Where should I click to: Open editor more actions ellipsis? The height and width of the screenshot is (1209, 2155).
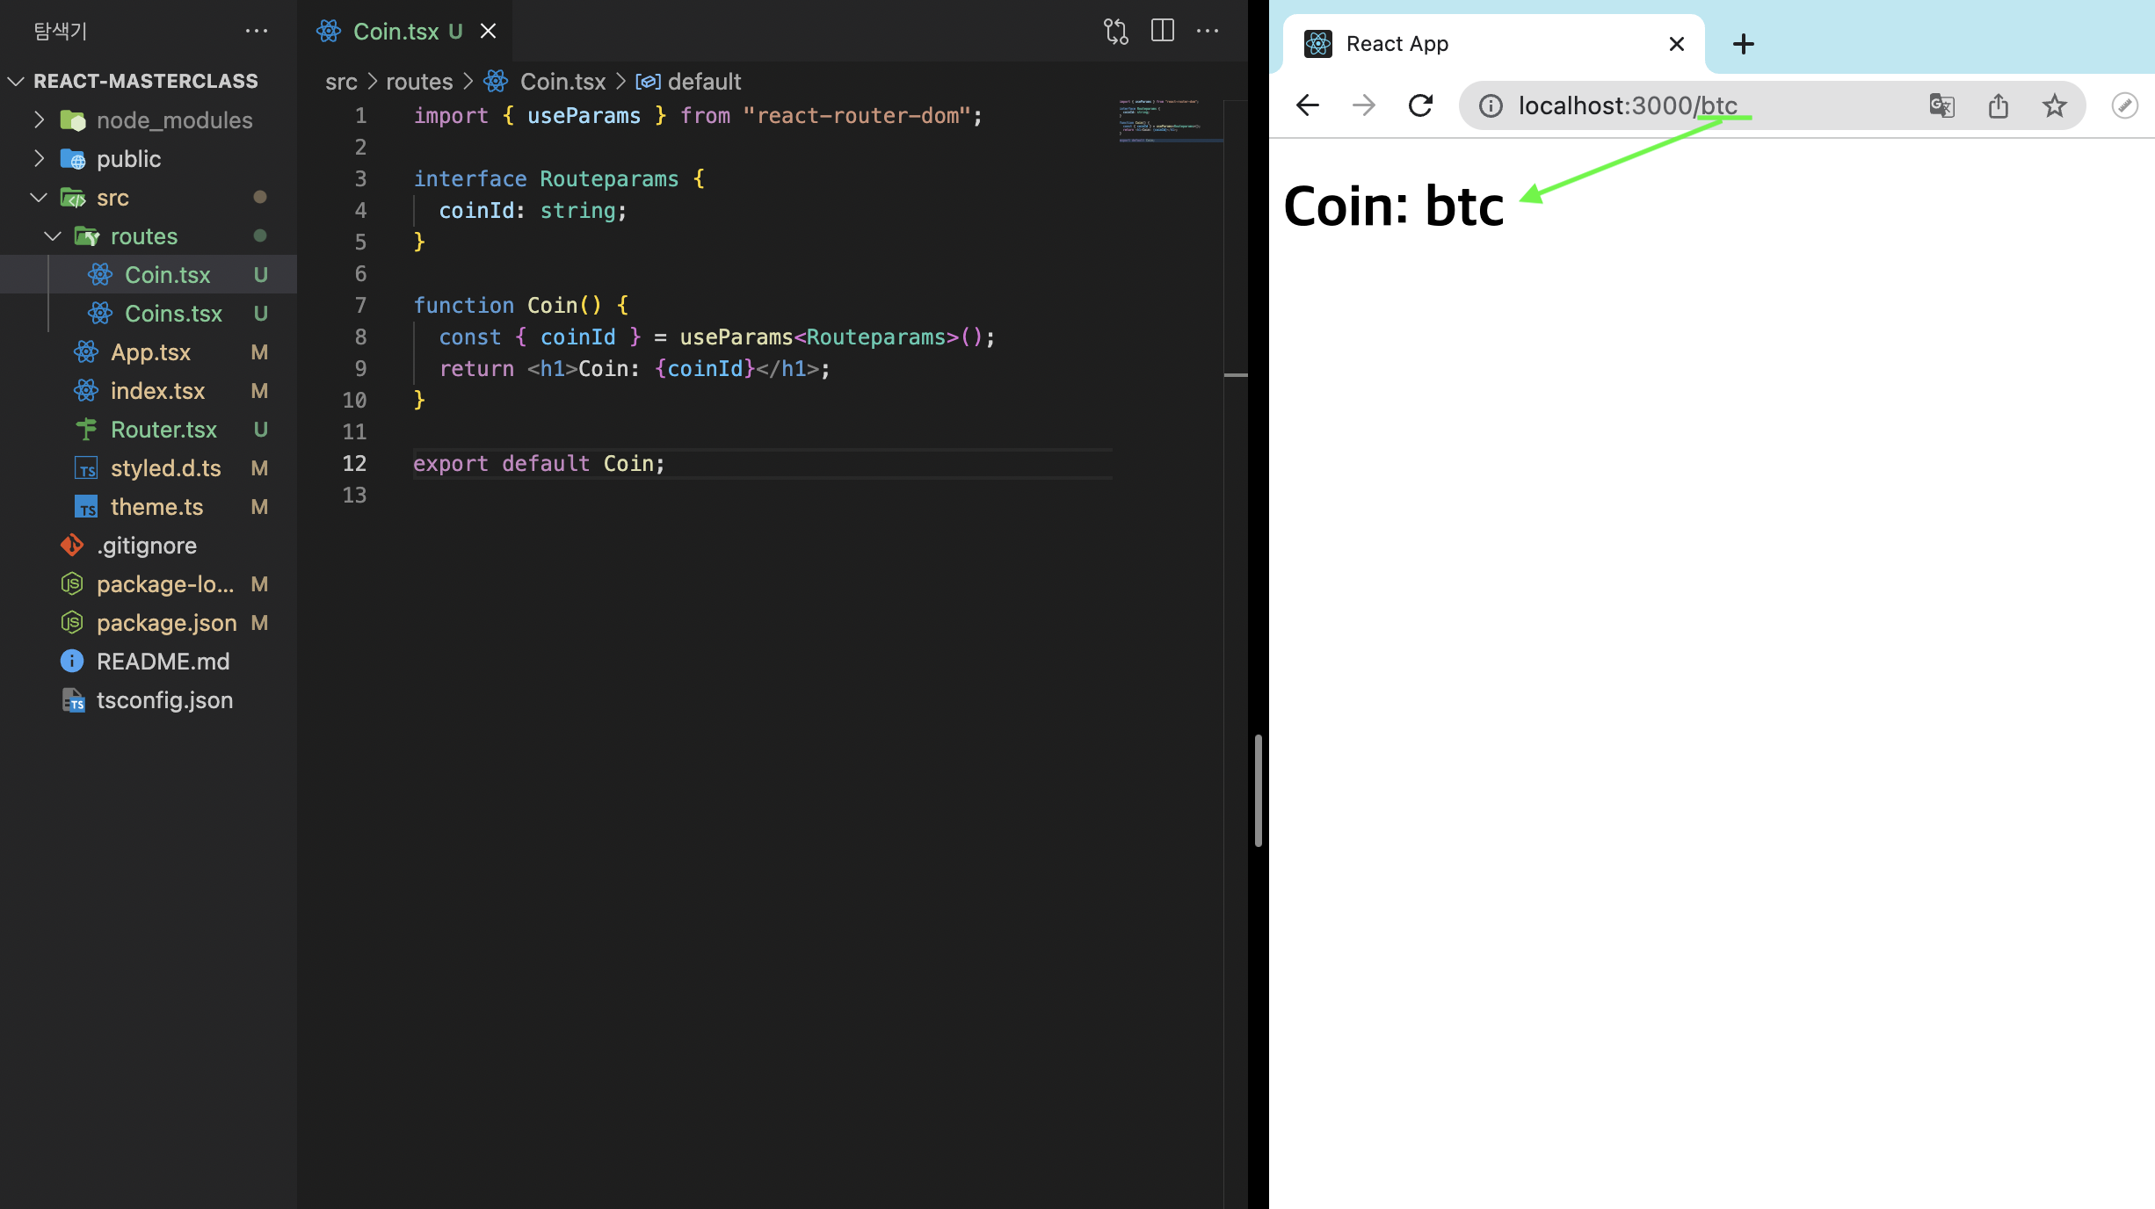pyautogui.click(x=1208, y=32)
